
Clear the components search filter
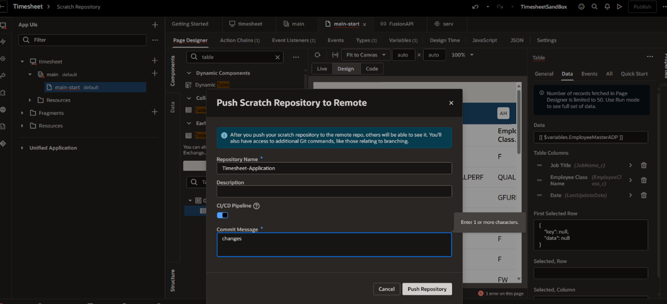coord(277,57)
